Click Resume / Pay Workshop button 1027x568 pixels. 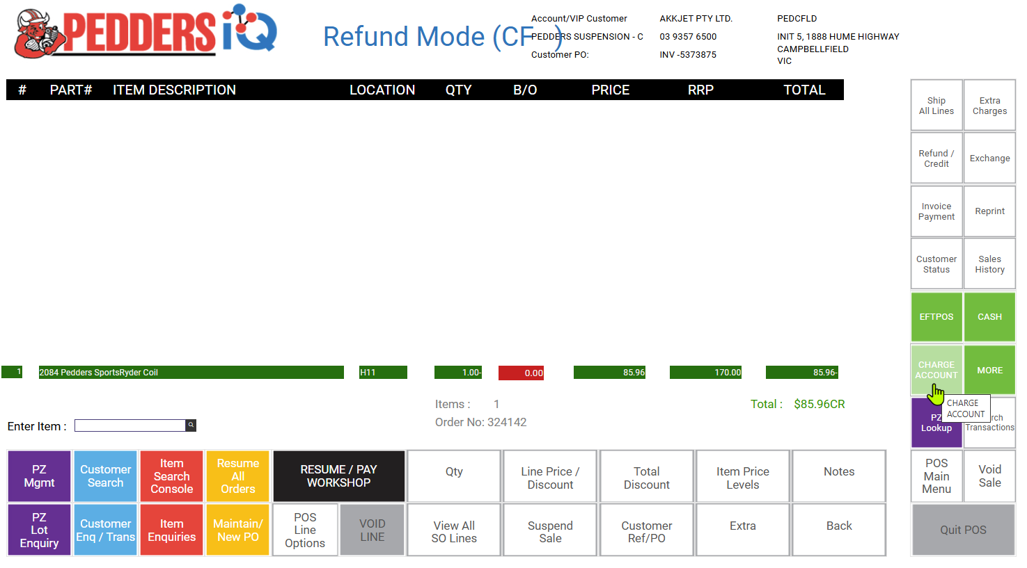338,476
